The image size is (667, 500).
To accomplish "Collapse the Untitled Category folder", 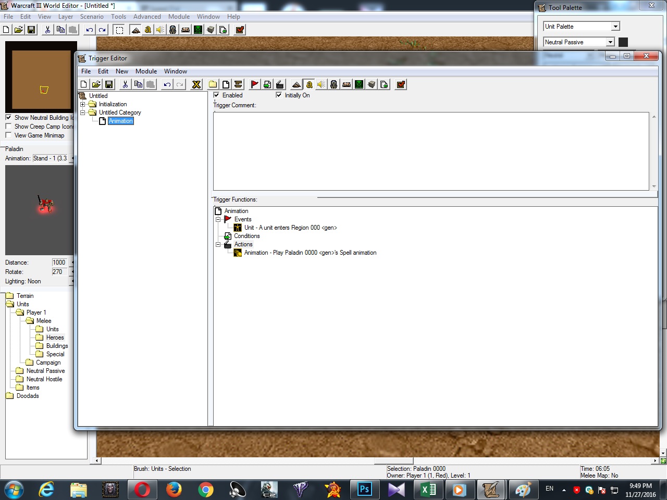I will (x=82, y=113).
